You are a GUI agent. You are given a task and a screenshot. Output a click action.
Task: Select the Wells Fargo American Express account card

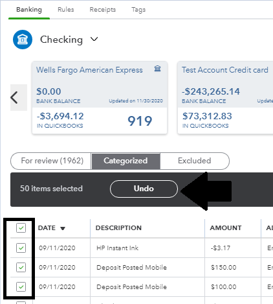[x=100, y=98]
